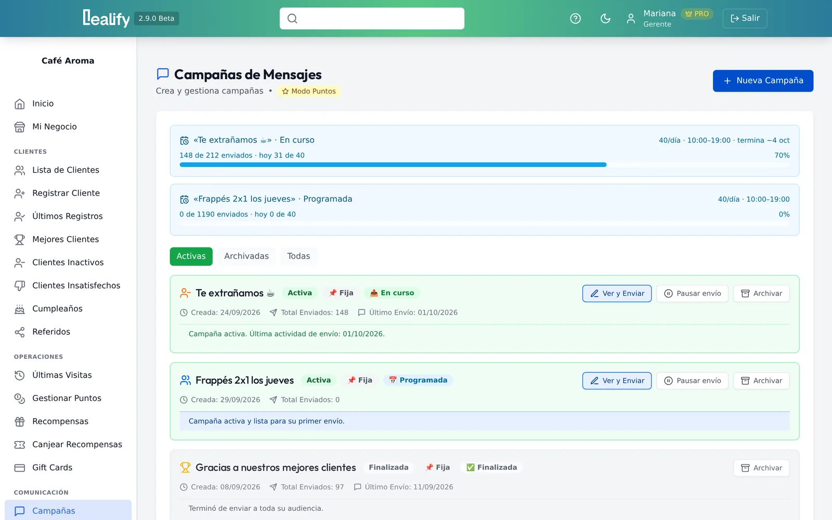Click the Modo Puntos badge
Viewport: 832px width, 520px height.
pyautogui.click(x=309, y=91)
